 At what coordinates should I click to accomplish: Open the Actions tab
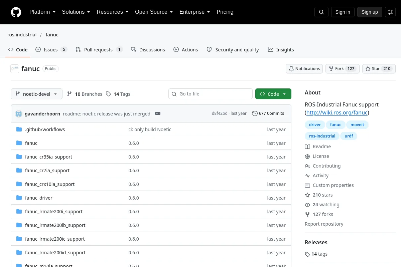tap(186, 50)
